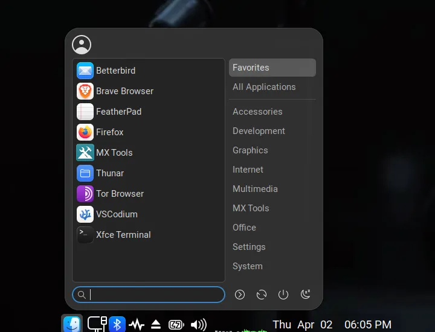The height and width of the screenshot is (332, 435).
Task: Click the Betterbird label text
Action: [x=115, y=71]
